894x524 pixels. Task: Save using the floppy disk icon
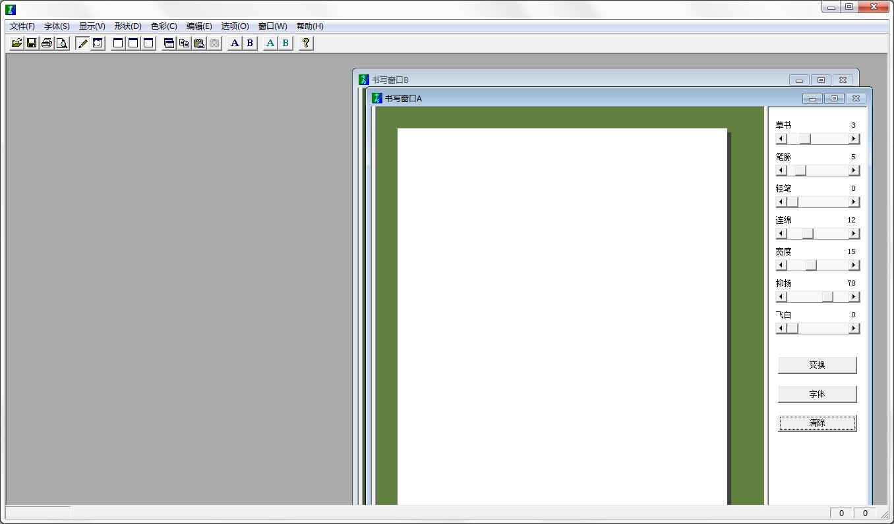pyautogui.click(x=32, y=43)
